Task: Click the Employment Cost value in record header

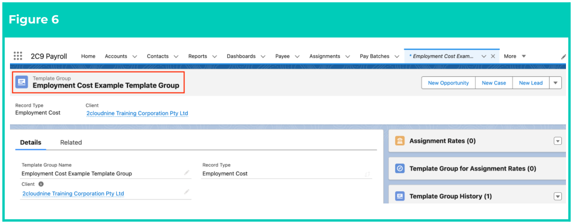Action: point(38,113)
